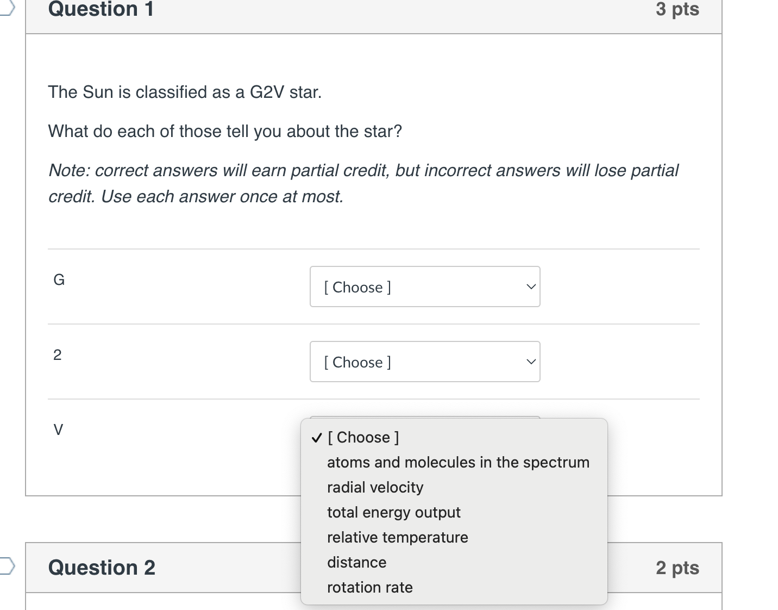Flag Question 2 with the bookmark icon

pyautogui.click(x=7, y=565)
